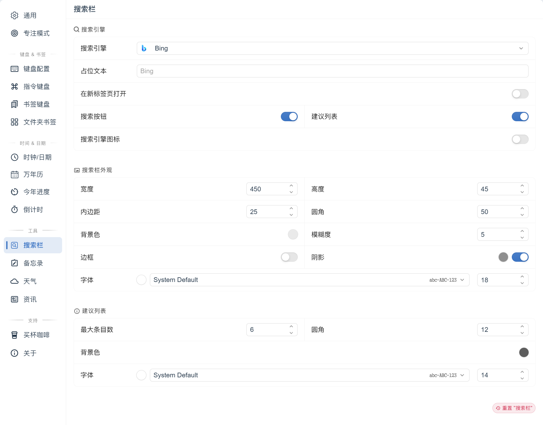Open the 键盘配置 keyboard icon
The height and width of the screenshot is (425, 543).
click(x=14, y=69)
